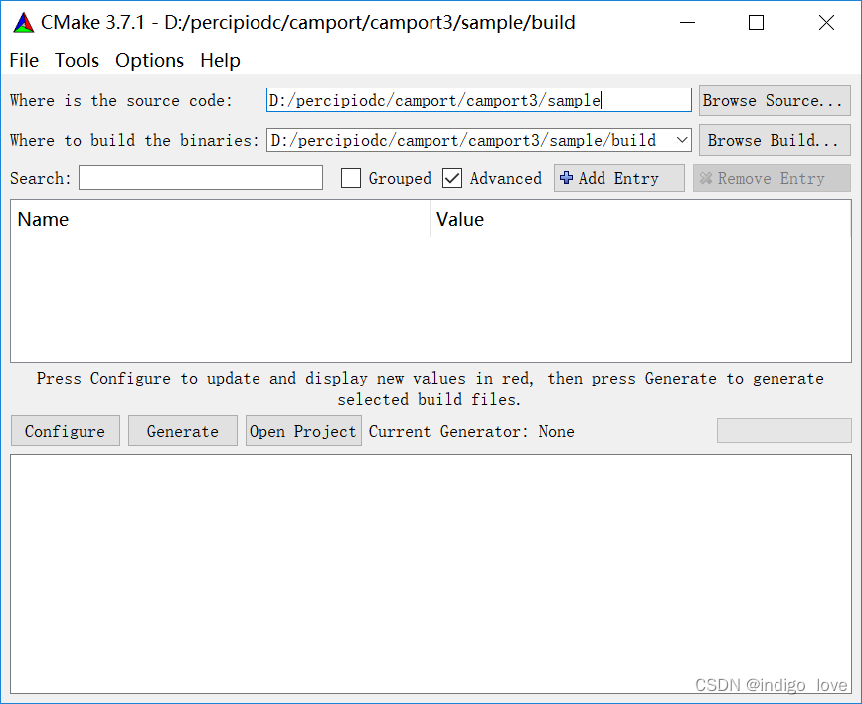Viewport: 862px width, 704px height.
Task: Expand the build binaries path dropdown arrow
Action: [682, 141]
